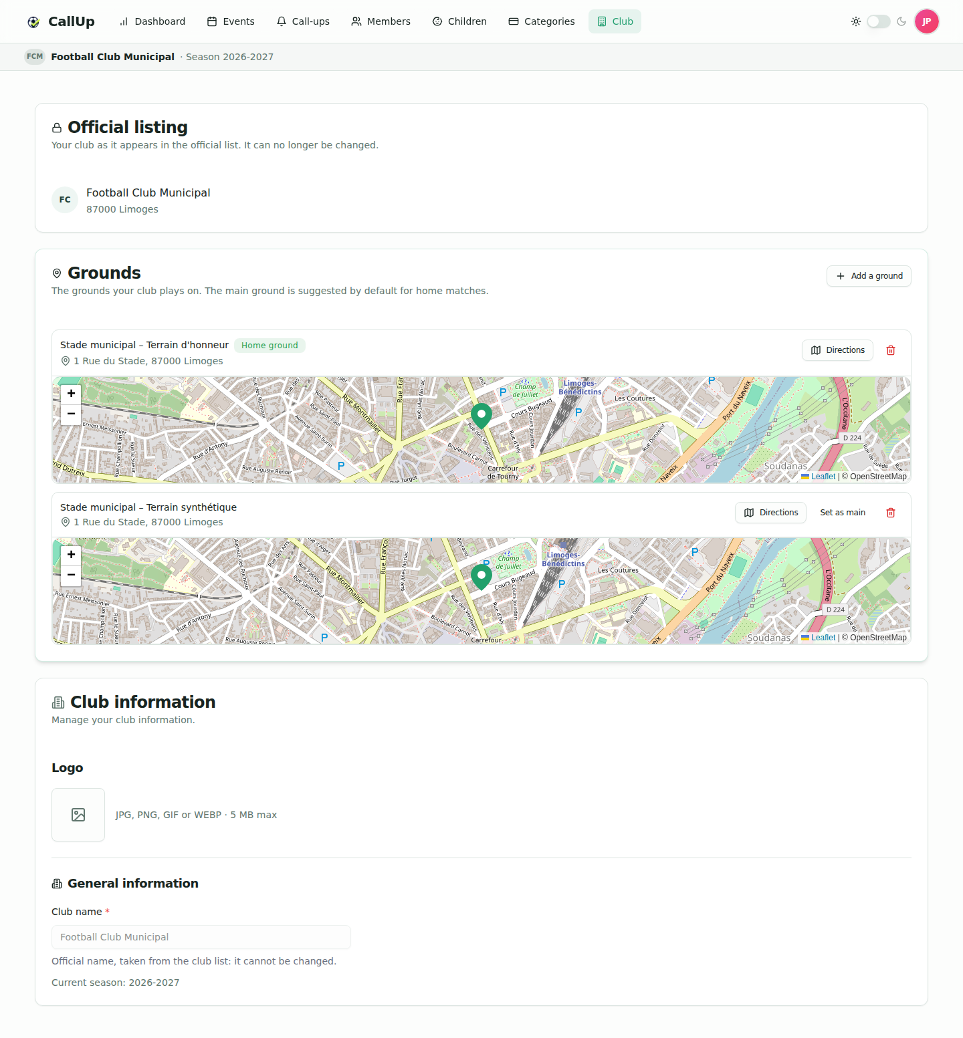
Task: Zoom out on Terrain synthétique map
Action: coord(71,575)
